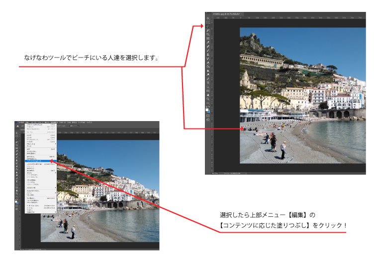Image resolution: width=378 pixels, height=263 pixels.
Task: Choose the Paint Bucket tool in the large Photoshop window
Action: (208, 66)
